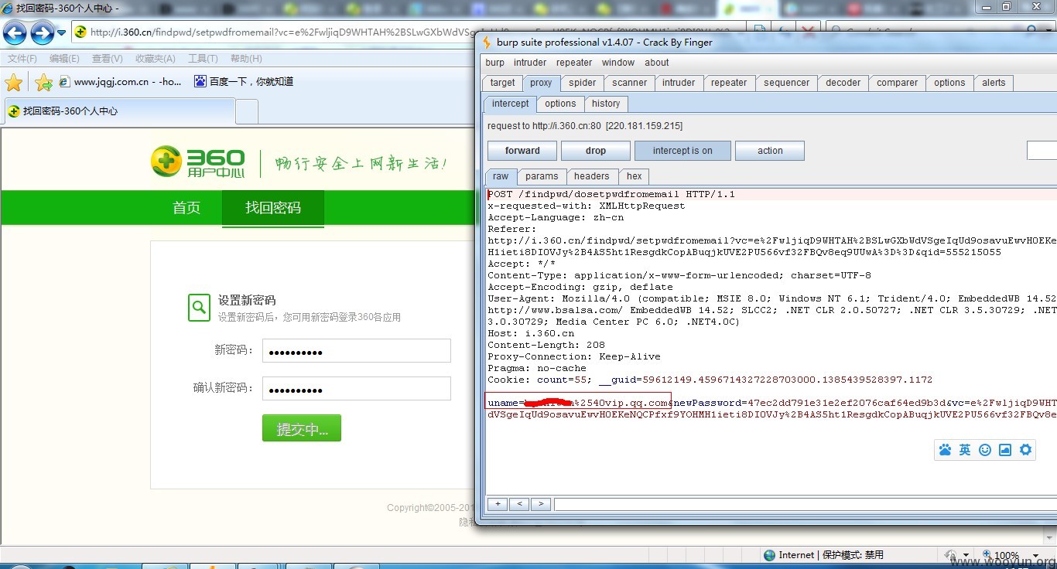Image resolution: width=1057 pixels, height=569 pixels.
Task: Switch to the params request view
Action: (x=542, y=176)
